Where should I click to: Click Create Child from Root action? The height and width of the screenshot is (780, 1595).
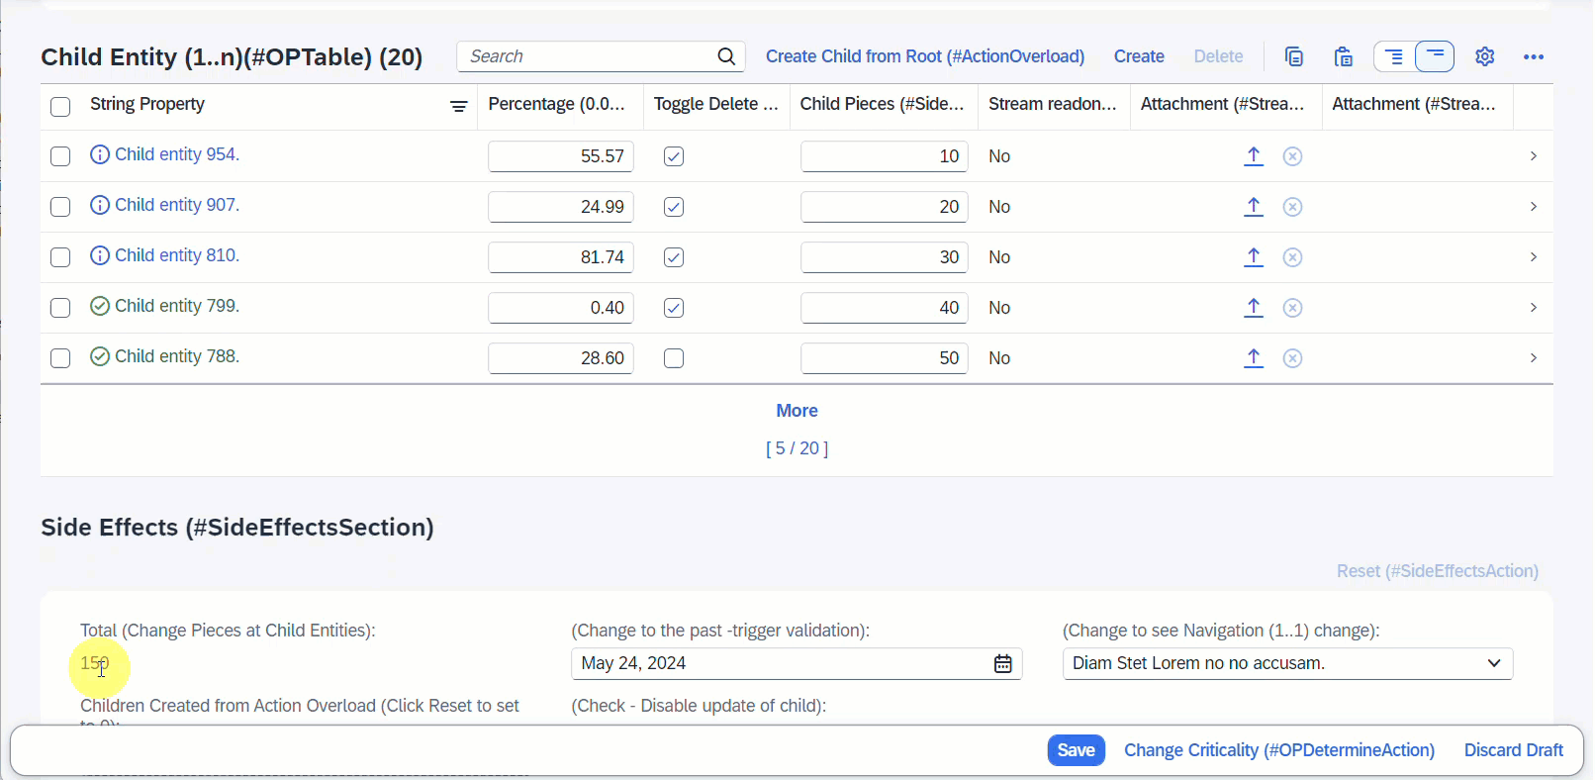click(x=924, y=56)
